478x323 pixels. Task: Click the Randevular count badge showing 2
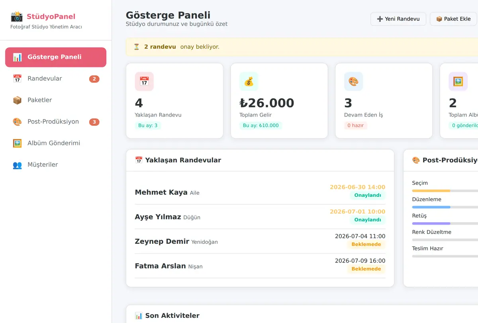94,79
